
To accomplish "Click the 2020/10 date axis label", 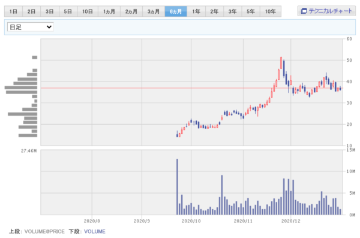I will coord(191,221).
